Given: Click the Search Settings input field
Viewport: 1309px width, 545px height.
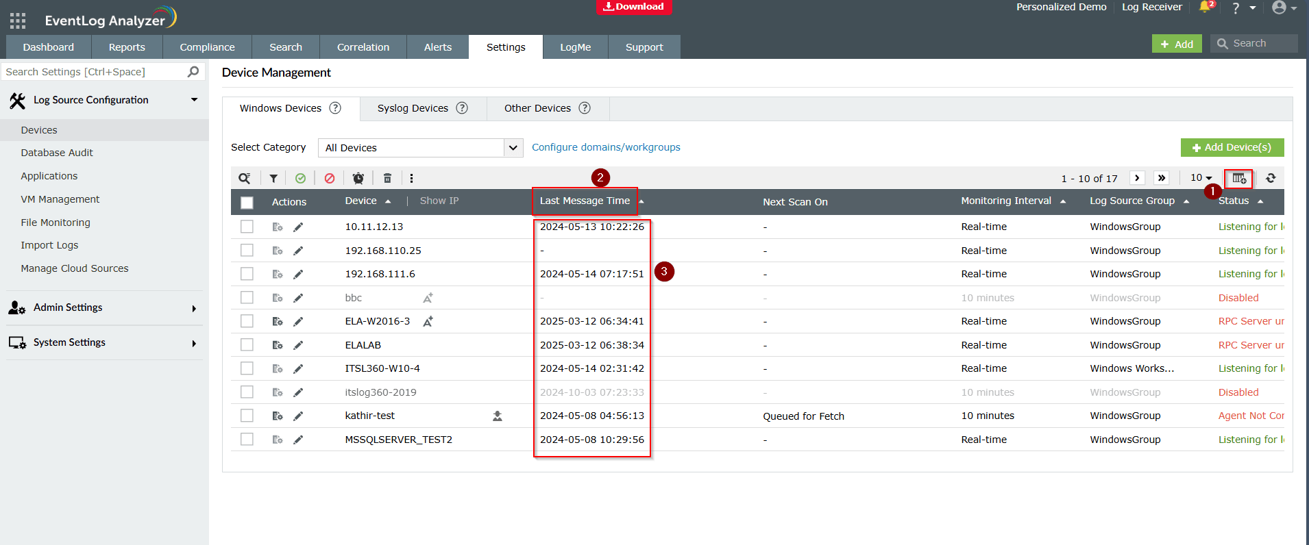Looking at the screenshot, I should click(95, 72).
